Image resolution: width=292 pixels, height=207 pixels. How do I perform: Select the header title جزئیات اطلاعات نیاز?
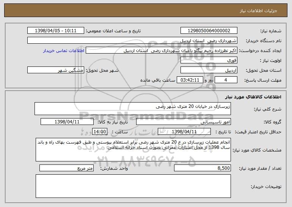point(258,11)
